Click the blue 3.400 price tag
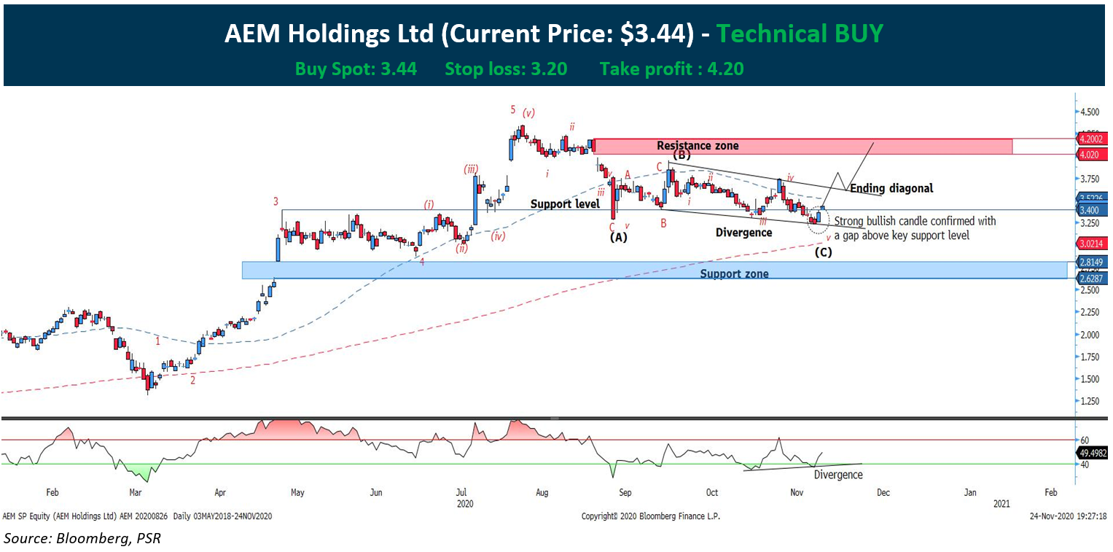The width and height of the screenshot is (1113, 552). point(1092,209)
